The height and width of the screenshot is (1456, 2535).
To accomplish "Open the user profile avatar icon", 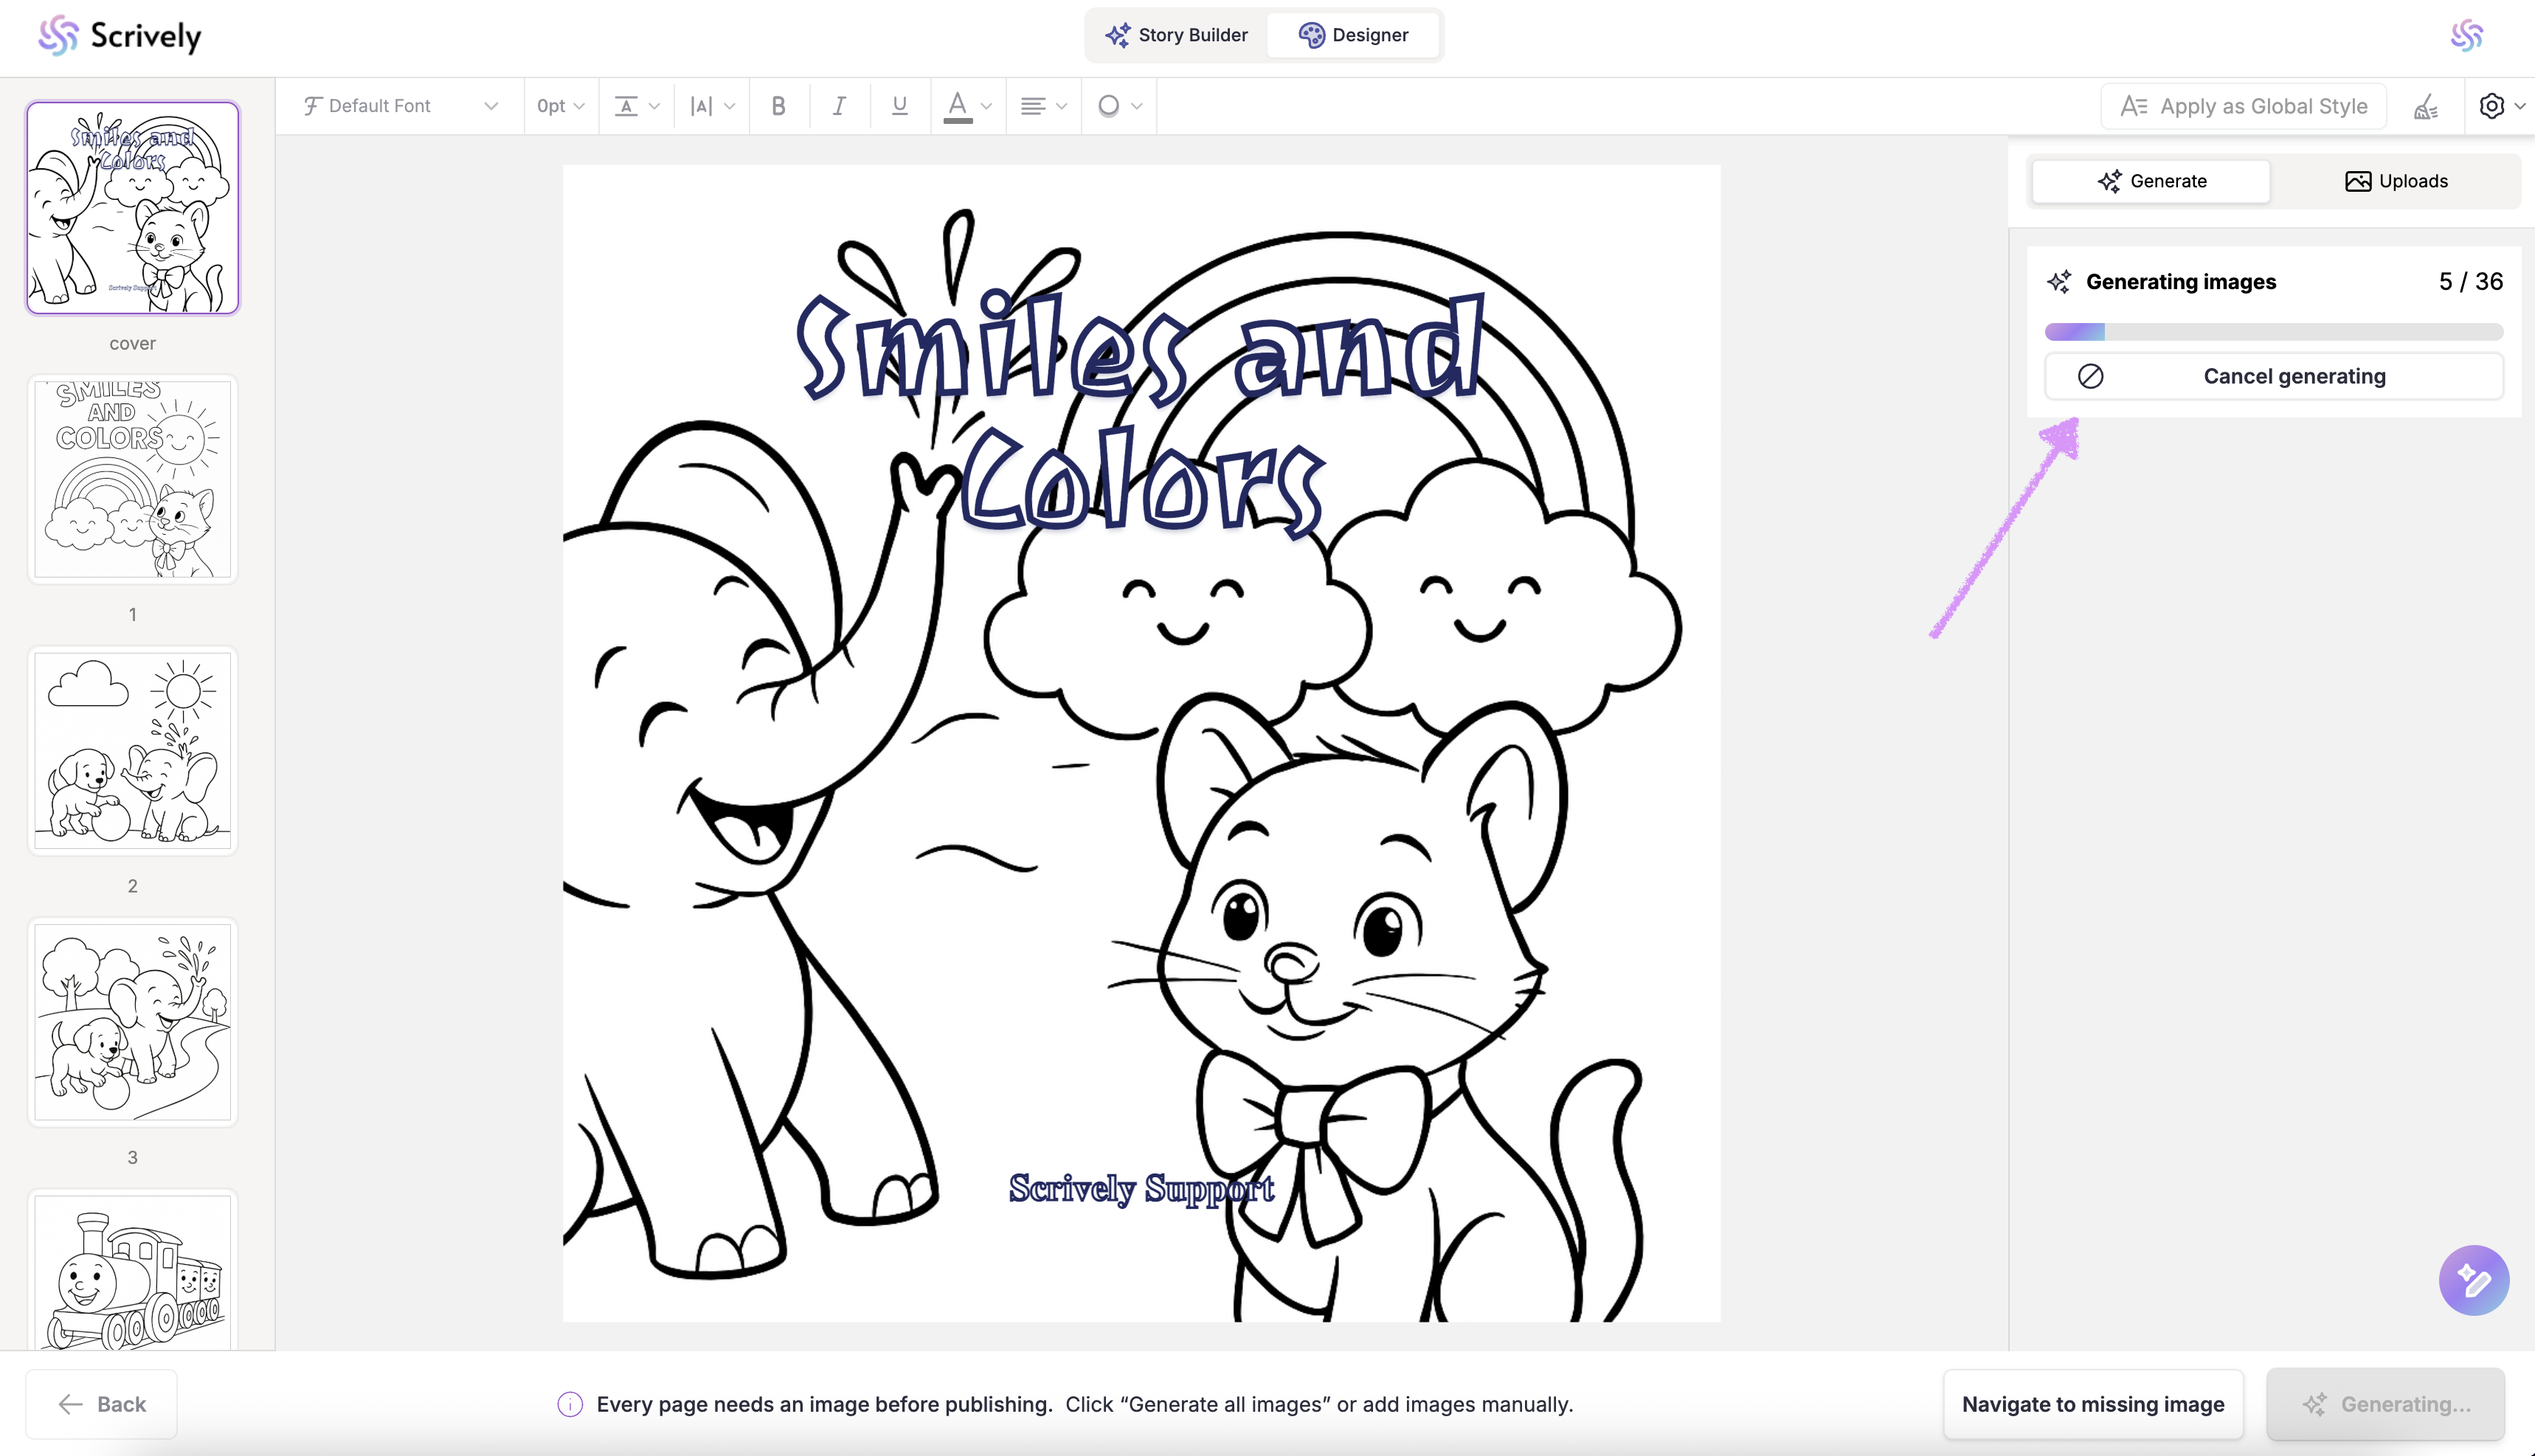I will (2466, 36).
